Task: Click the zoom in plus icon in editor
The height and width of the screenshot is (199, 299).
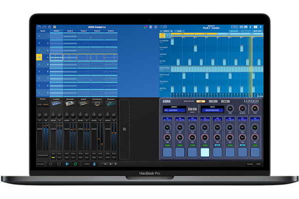Action: click(236, 27)
